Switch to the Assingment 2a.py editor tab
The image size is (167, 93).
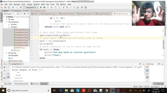pos(49,14)
